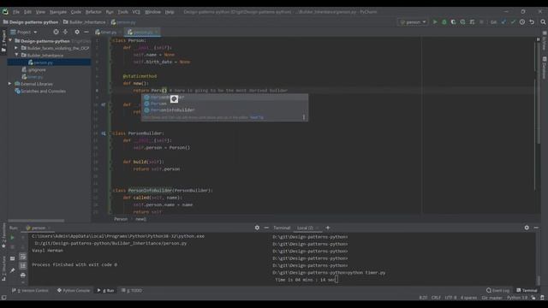Open the TODO tool window button

[132, 291]
